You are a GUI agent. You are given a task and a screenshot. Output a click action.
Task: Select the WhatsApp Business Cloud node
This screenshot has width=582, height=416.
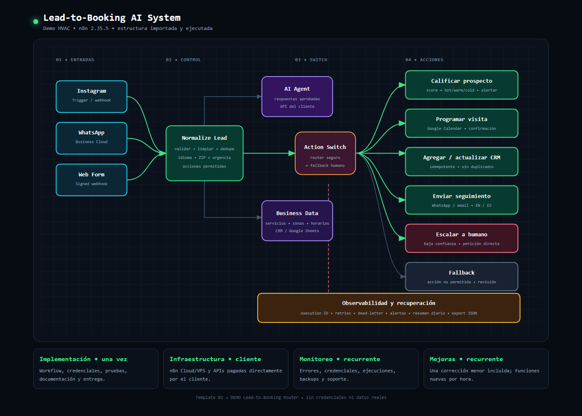[91, 138]
